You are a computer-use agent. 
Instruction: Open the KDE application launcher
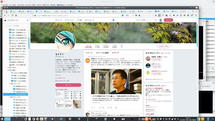[x=2, y=119]
